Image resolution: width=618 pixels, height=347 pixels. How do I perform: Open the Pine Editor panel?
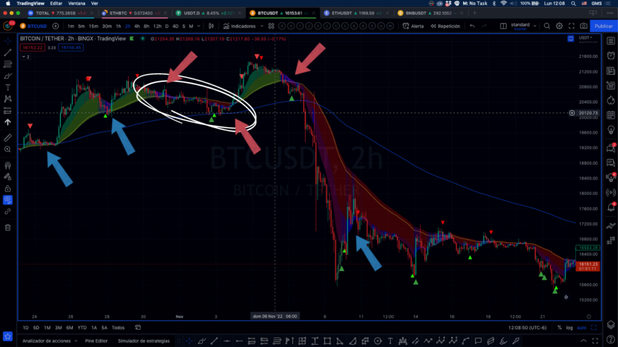[96, 341]
